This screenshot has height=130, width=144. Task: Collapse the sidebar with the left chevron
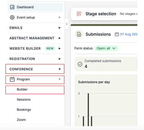(x=67, y=24)
